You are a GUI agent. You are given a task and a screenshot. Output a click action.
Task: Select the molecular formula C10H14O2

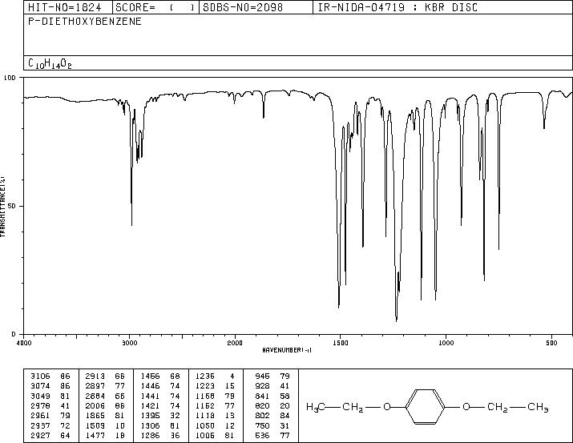point(50,63)
